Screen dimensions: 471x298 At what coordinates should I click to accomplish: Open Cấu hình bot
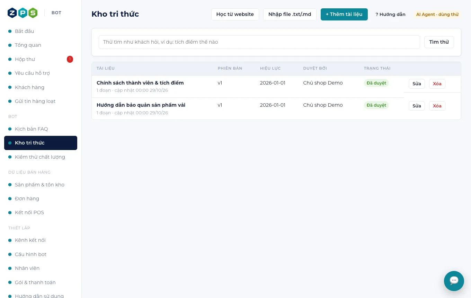point(41,254)
